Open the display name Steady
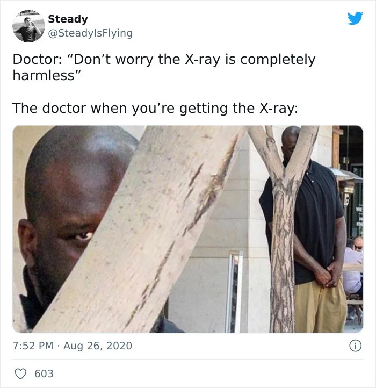Image resolution: width=376 pixels, height=388 pixels. [68, 19]
